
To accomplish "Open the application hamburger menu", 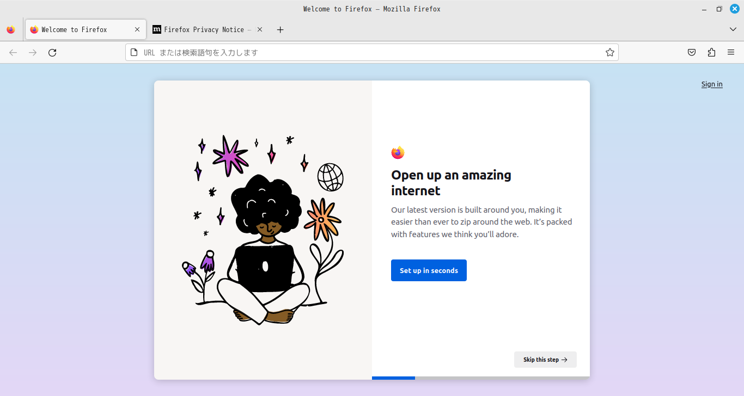I will pyautogui.click(x=731, y=53).
